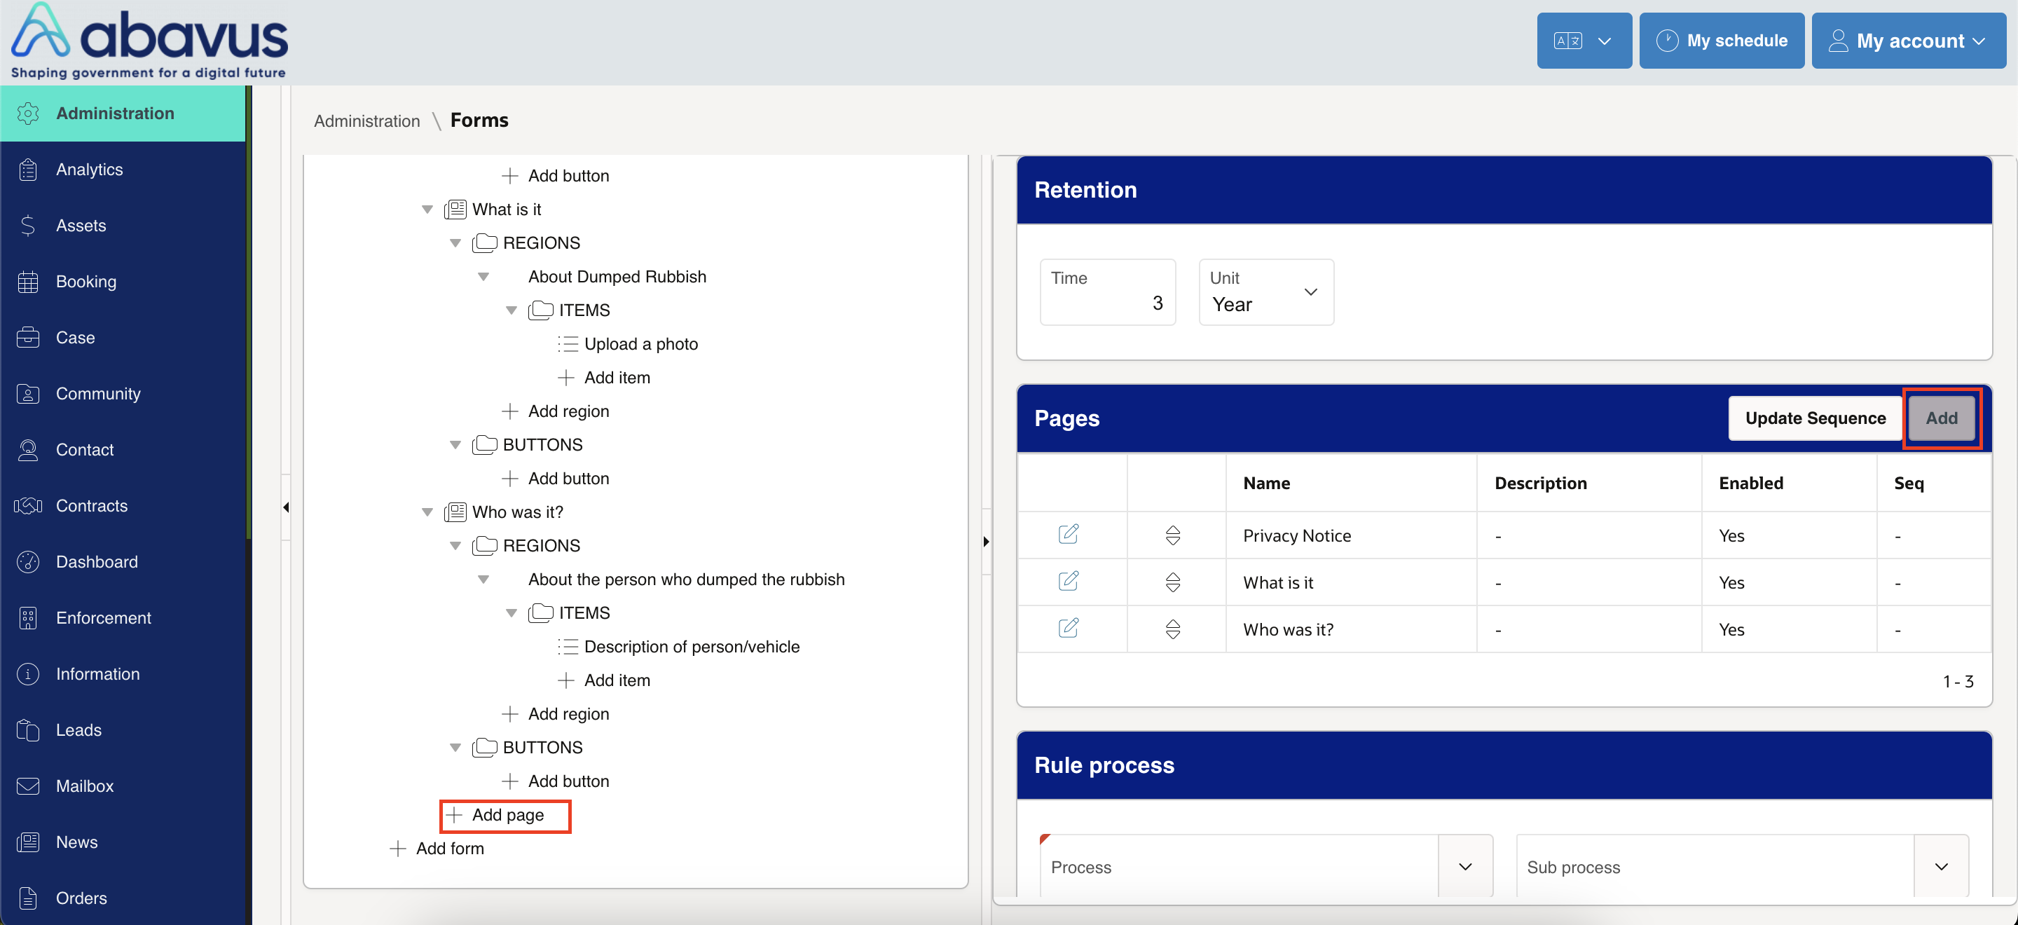Edit the Who was it? page row
2018x925 pixels.
point(1069,628)
